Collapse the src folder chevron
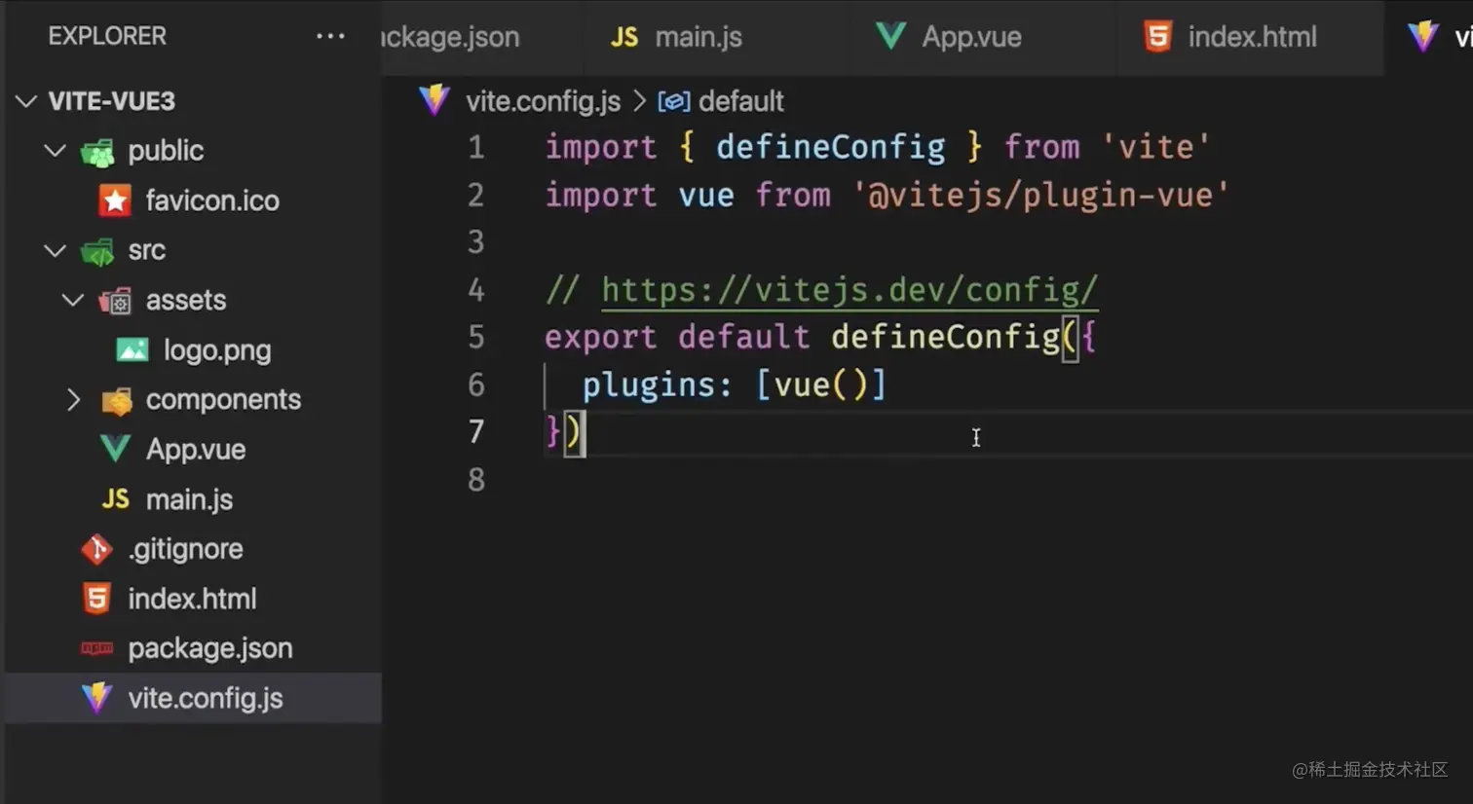1473x804 pixels. tap(56, 250)
